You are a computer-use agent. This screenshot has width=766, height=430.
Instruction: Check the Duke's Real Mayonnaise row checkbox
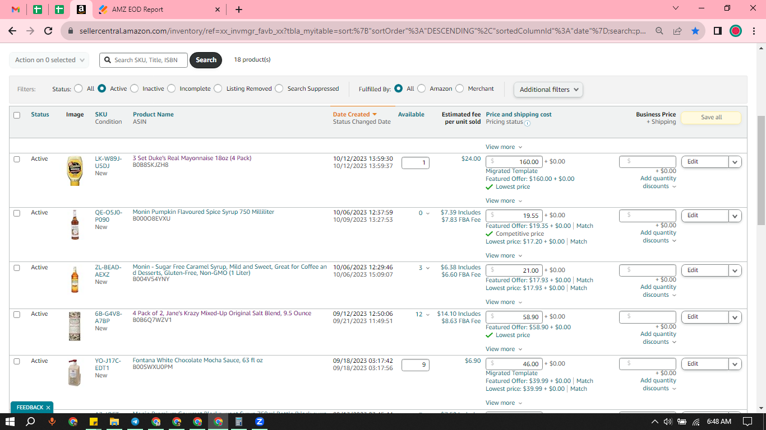(x=17, y=160)
